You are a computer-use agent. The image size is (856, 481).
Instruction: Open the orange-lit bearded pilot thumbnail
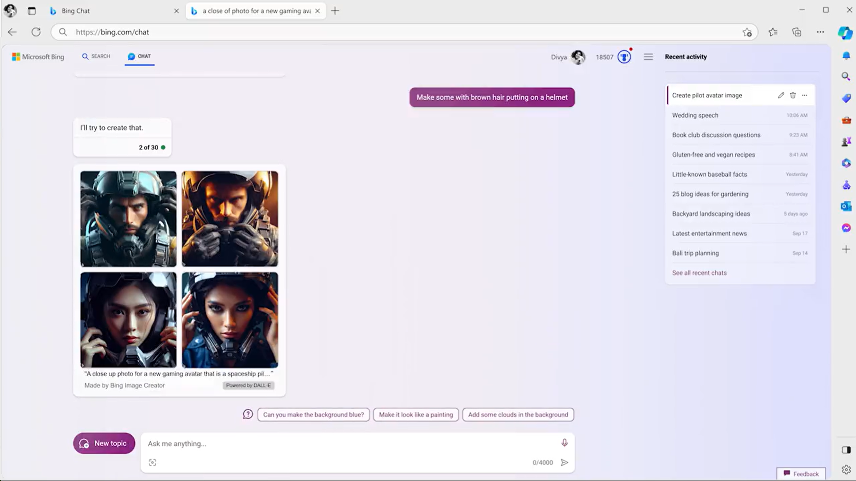pos(229,218)
